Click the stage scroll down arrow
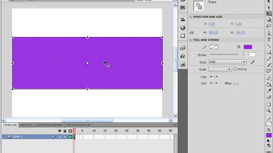Image resolution: width=273 pixels, height=153 pixels. tap(175, 116)
